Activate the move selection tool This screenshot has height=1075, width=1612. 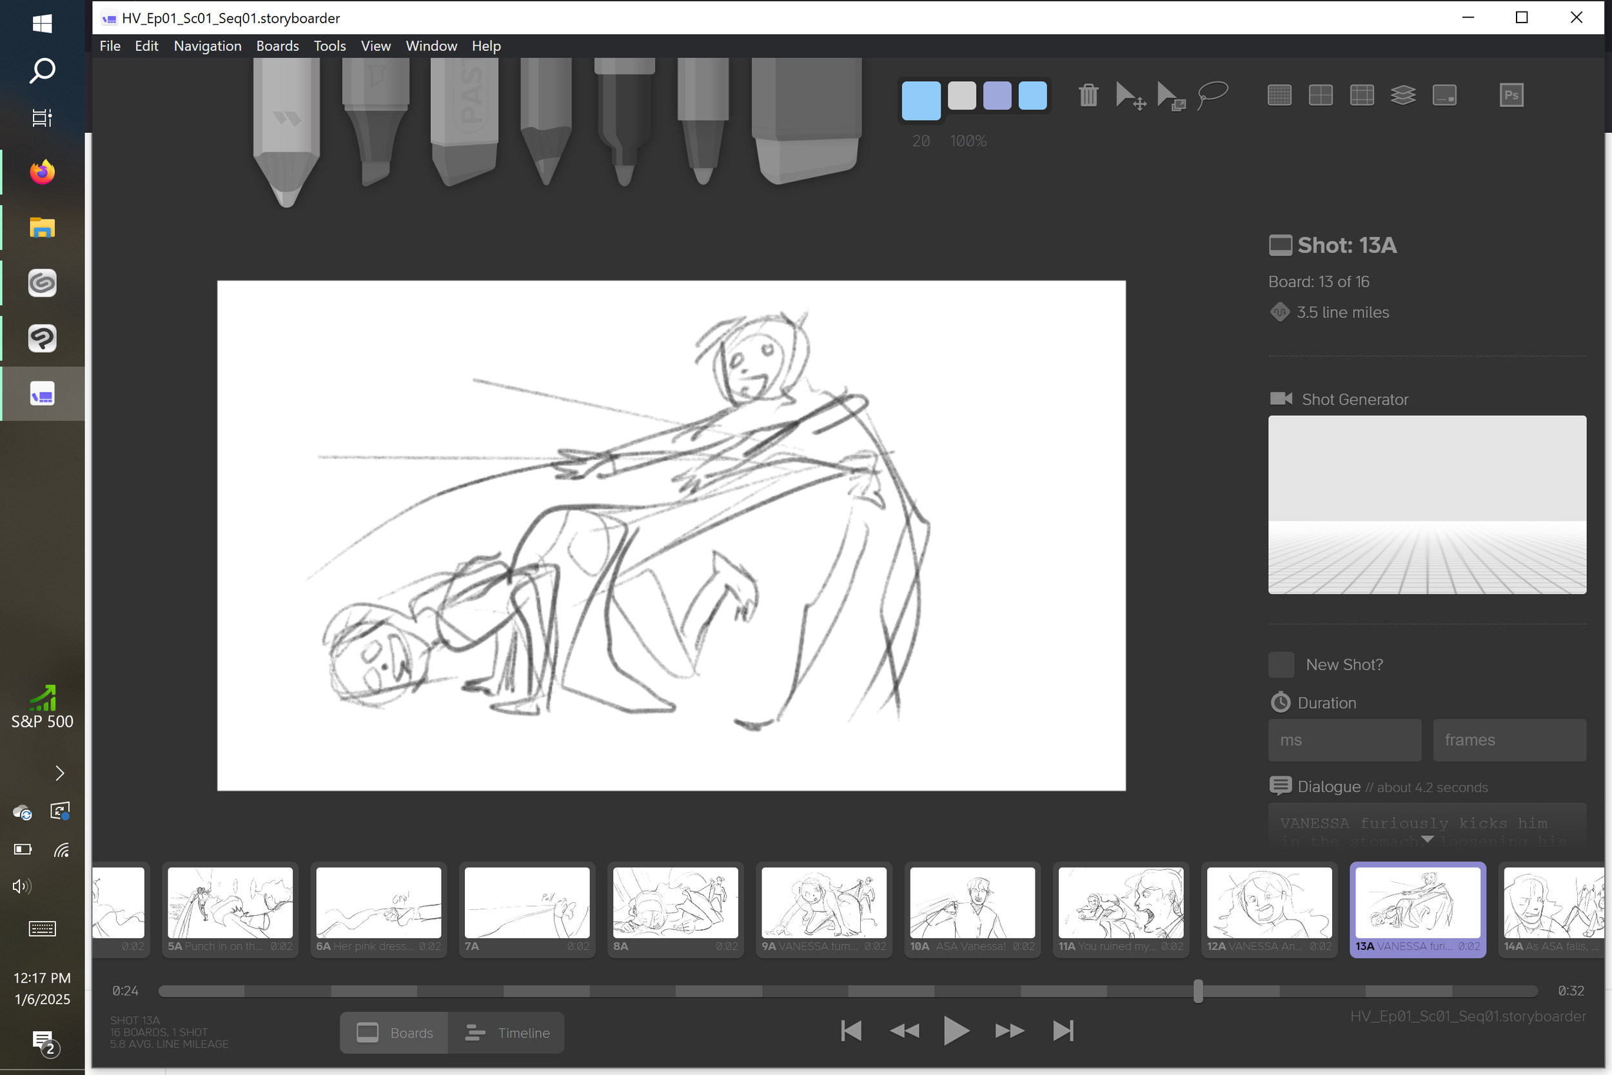point(1130,95)
